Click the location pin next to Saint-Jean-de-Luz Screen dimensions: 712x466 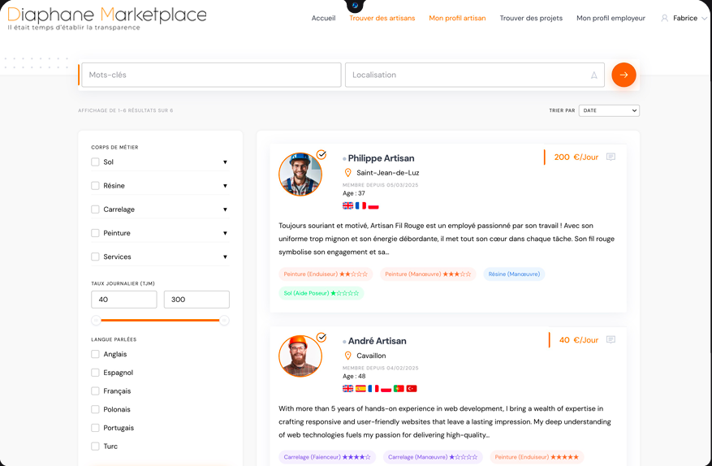pyautogui.click(x=347, y=173)
